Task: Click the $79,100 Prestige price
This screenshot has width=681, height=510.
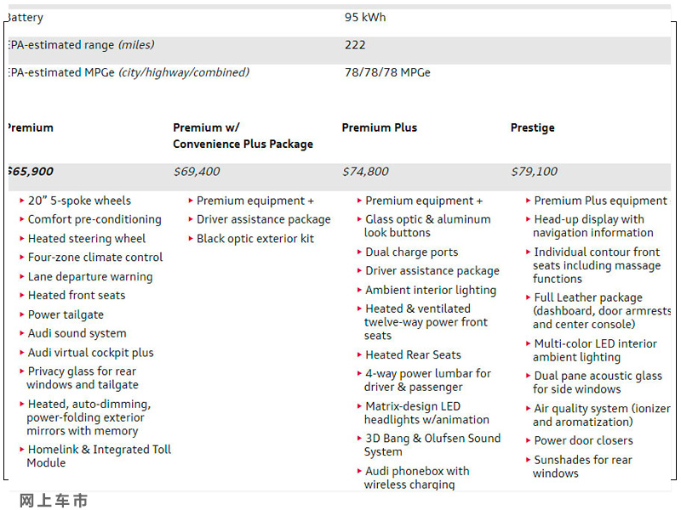Action: coord(535,172)
